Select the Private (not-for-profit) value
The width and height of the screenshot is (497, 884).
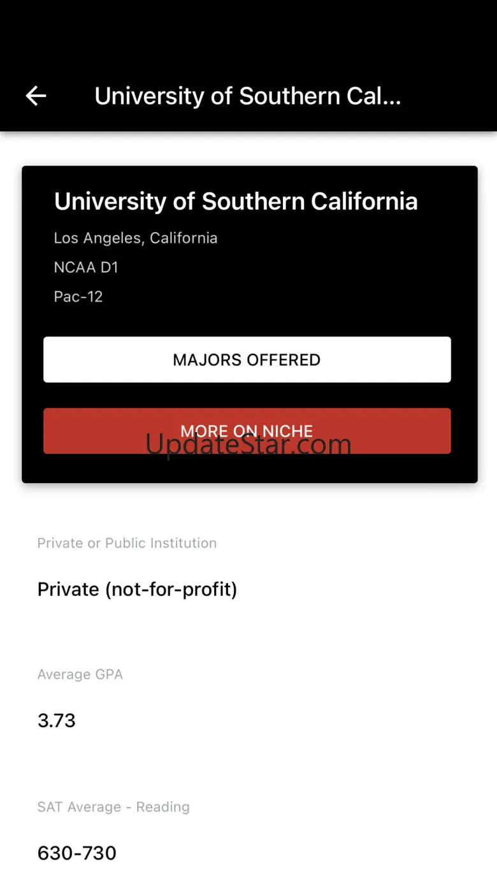coord(137,589)
